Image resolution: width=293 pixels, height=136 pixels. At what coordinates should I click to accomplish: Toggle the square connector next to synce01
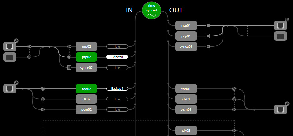click(x=208, y=46)
